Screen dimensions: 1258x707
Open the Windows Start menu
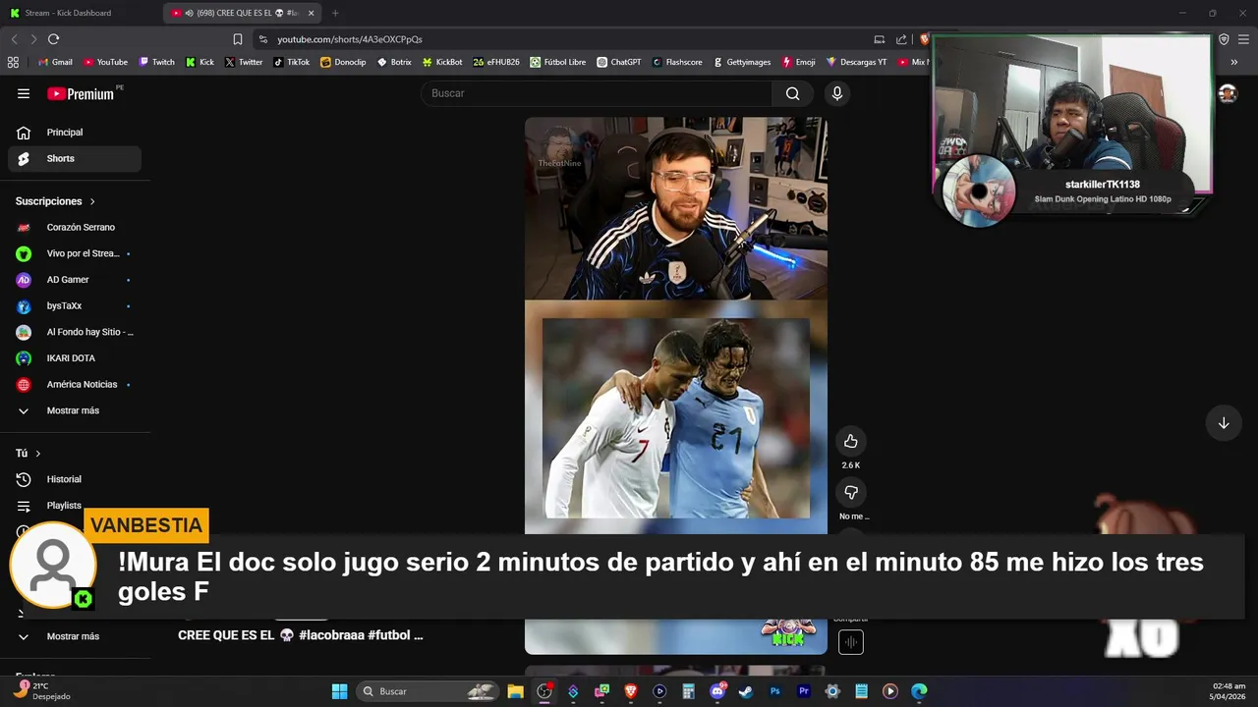[x=339, y=691]
